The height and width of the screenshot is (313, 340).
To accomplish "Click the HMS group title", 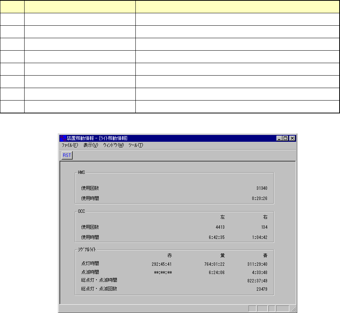I will [81, 172].
